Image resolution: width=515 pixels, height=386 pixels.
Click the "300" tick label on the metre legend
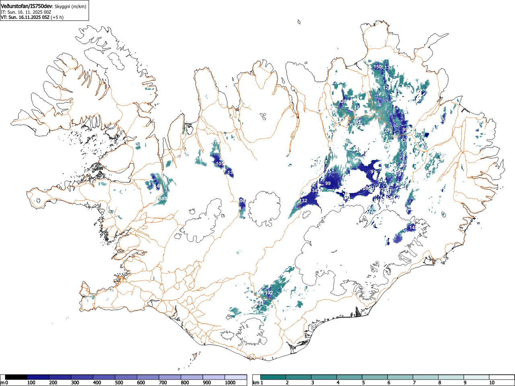pos(75,383)
